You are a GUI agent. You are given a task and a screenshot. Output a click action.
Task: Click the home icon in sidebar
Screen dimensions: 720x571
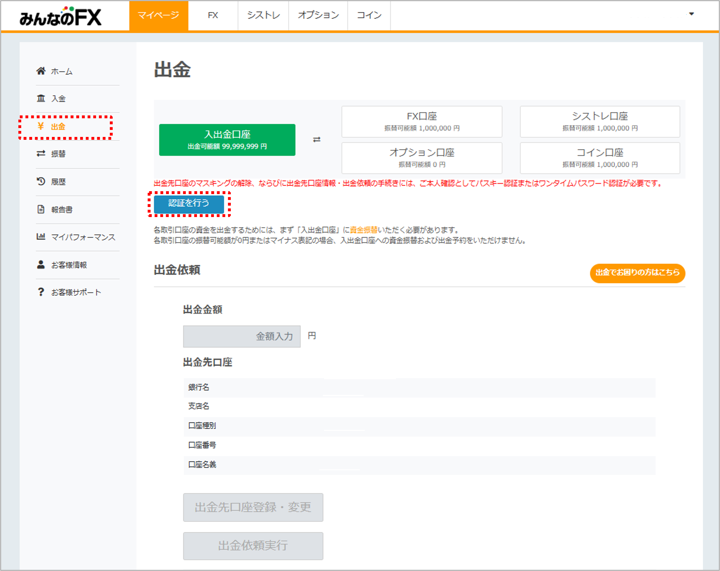pyautogui.click(x=41, y=71)
